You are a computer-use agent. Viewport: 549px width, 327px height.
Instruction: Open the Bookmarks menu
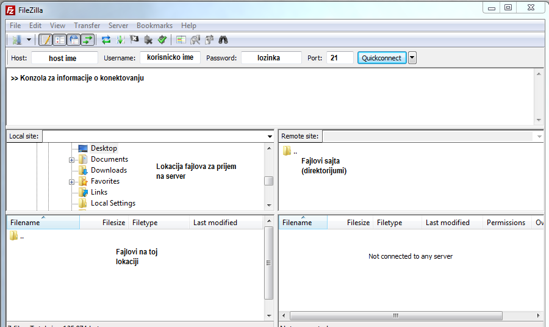(x=154, y=26)
